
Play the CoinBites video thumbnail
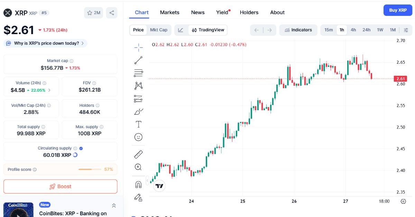click(x=18, y=210)
